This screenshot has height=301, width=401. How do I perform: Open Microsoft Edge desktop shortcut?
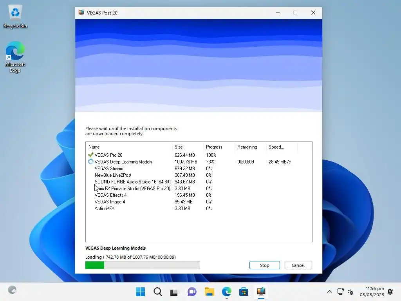tap(15, 57)
